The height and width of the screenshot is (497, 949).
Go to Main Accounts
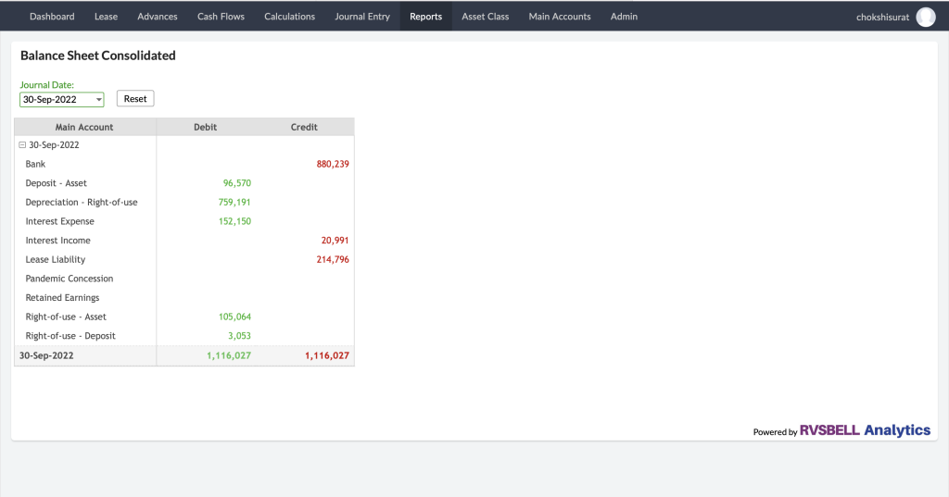point(560,17)
